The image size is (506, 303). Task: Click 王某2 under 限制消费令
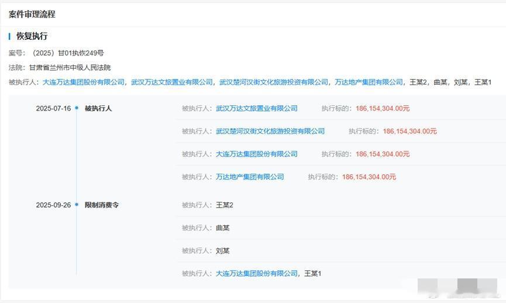pyautogui.click(x=224, y=205)
